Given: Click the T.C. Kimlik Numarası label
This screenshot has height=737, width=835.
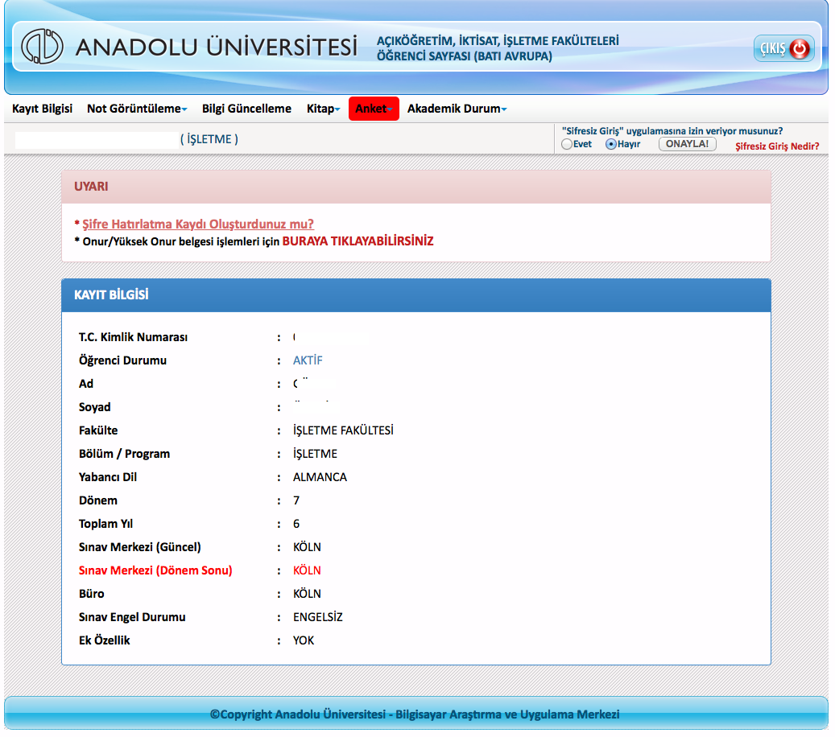Looking at the screenshot, I should click(x=133, y=337).
